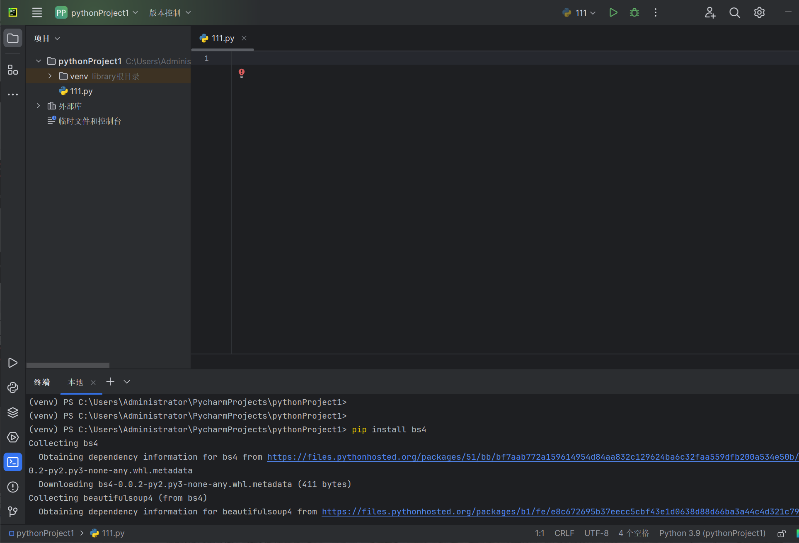
Task: Run the 111 configuration with play button
Action: tap(613, 13)
